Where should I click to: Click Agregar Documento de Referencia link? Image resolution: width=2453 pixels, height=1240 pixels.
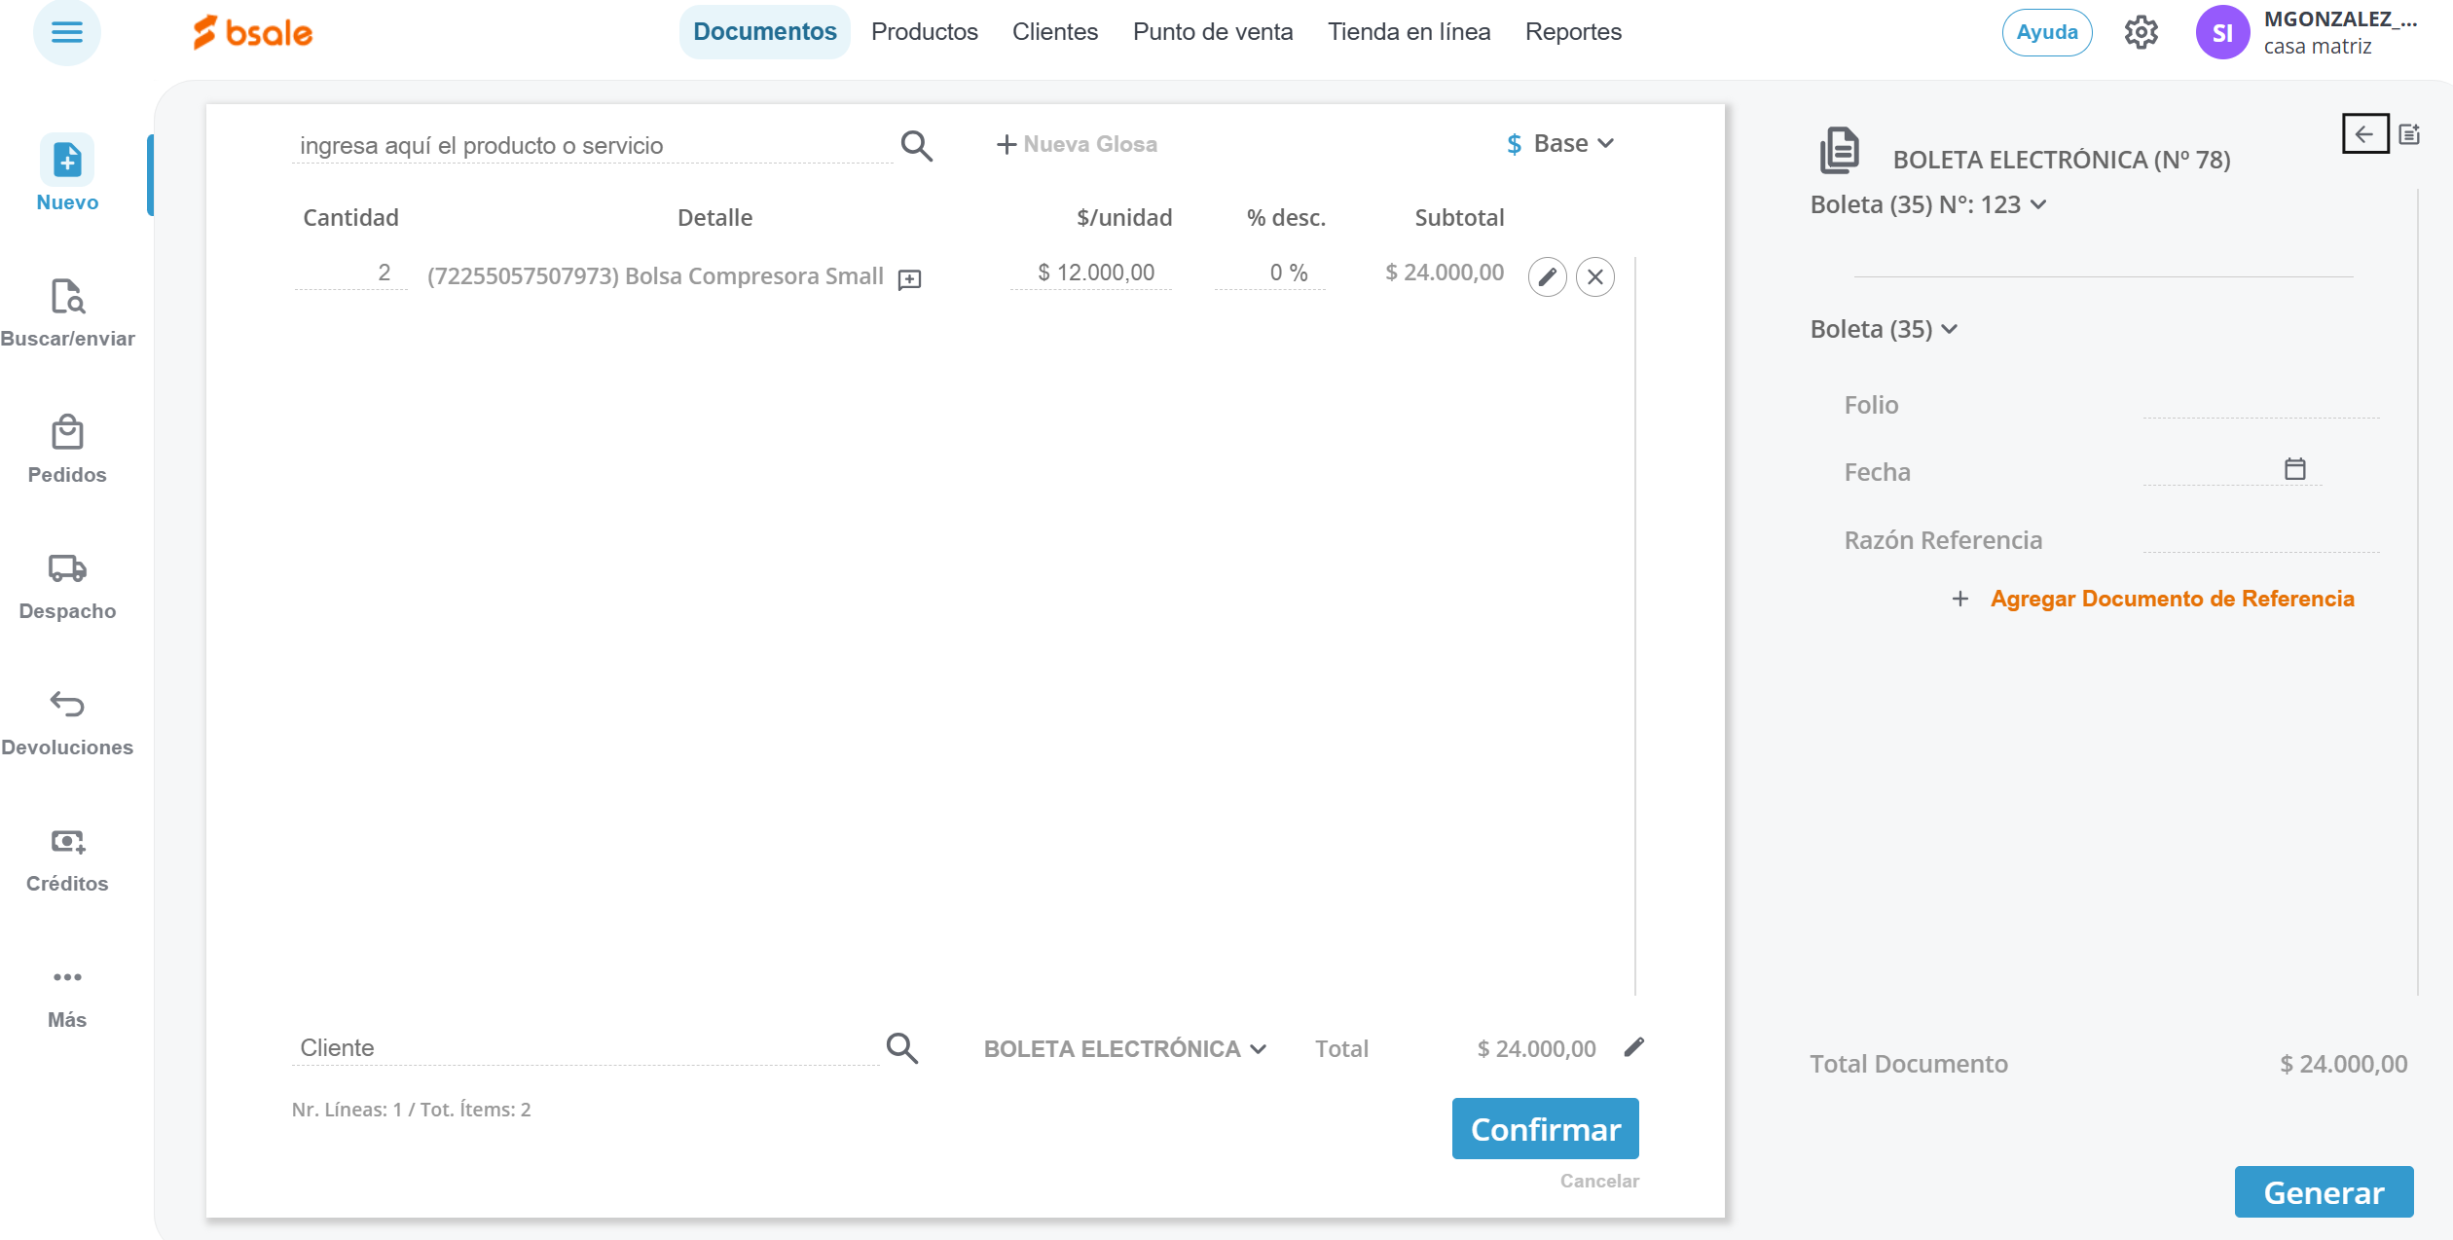2172,599
